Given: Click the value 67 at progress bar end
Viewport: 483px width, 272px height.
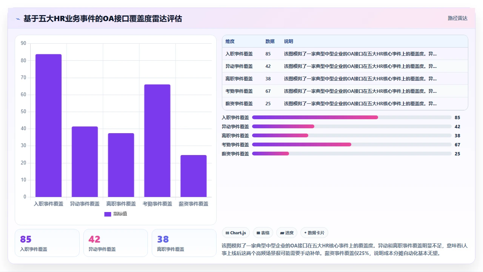Looking at the screenshot, I should pyautogui.click(x=457, y=145).
